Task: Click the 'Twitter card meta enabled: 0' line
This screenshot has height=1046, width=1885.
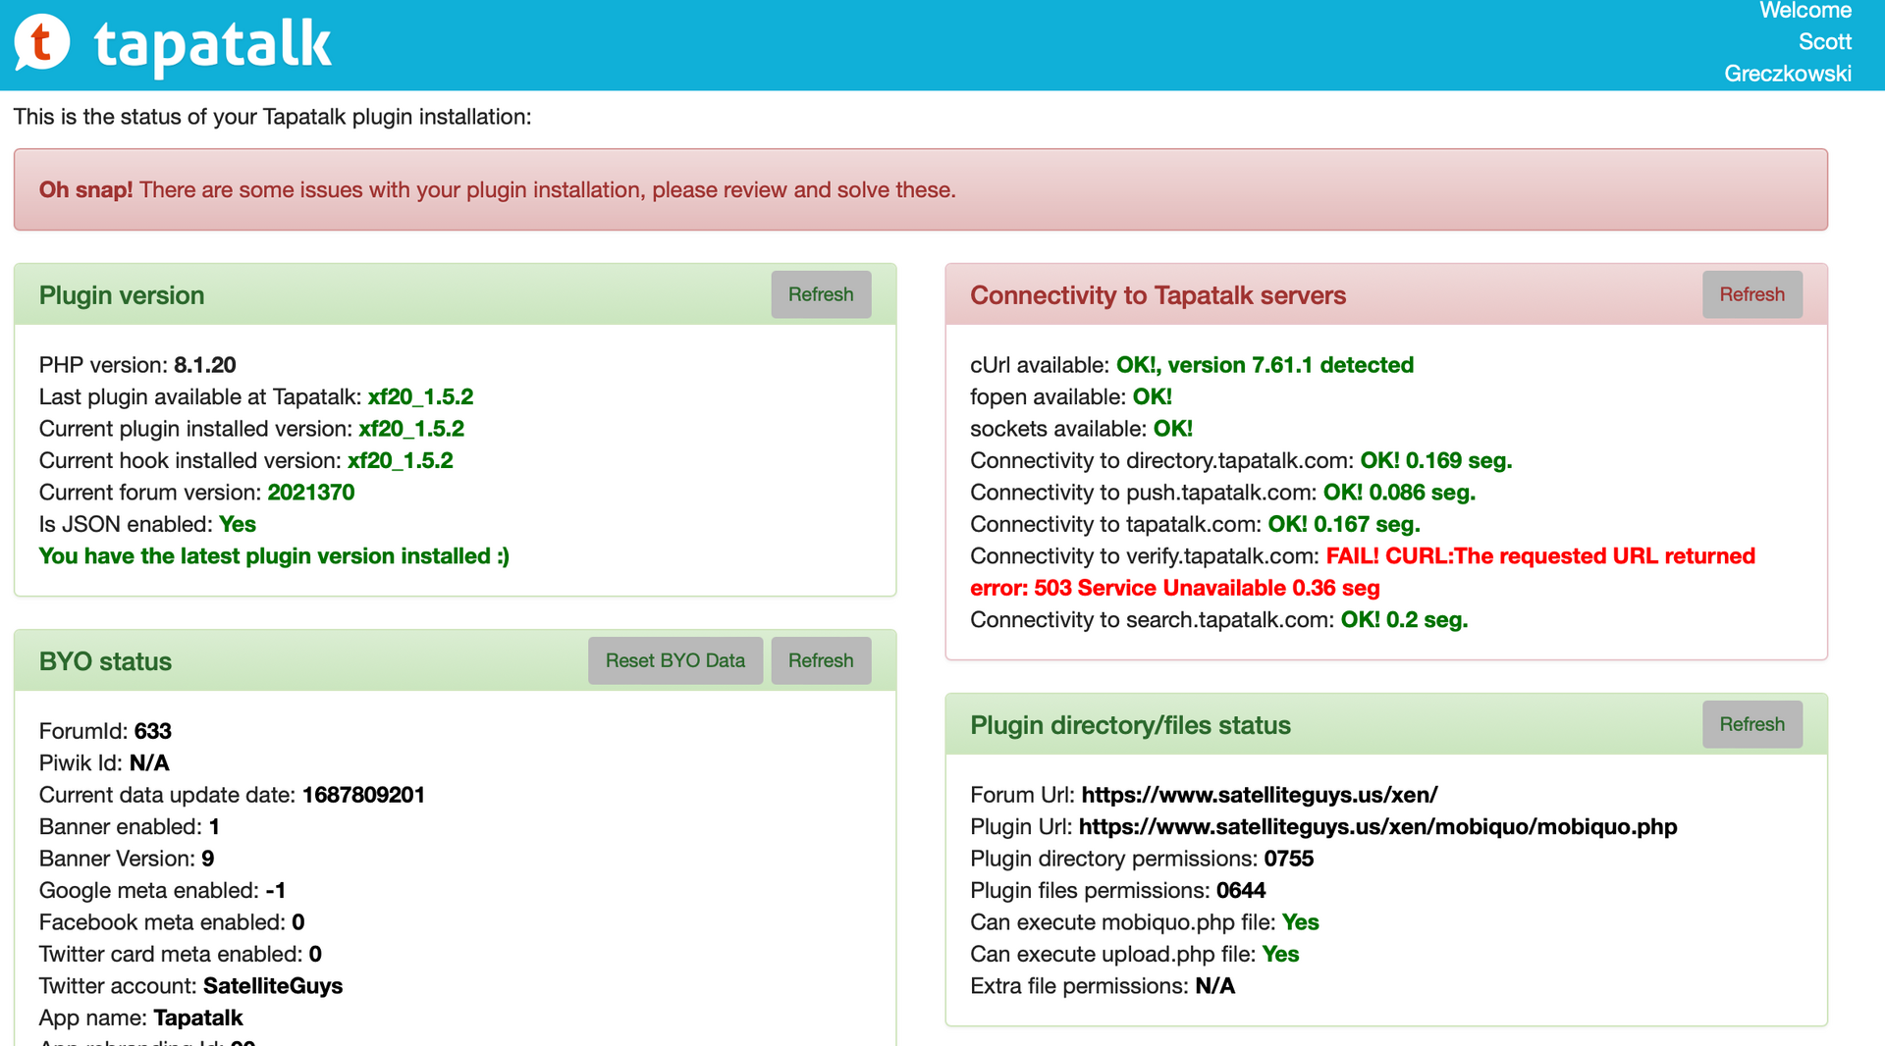Action: tap(181, 955)
